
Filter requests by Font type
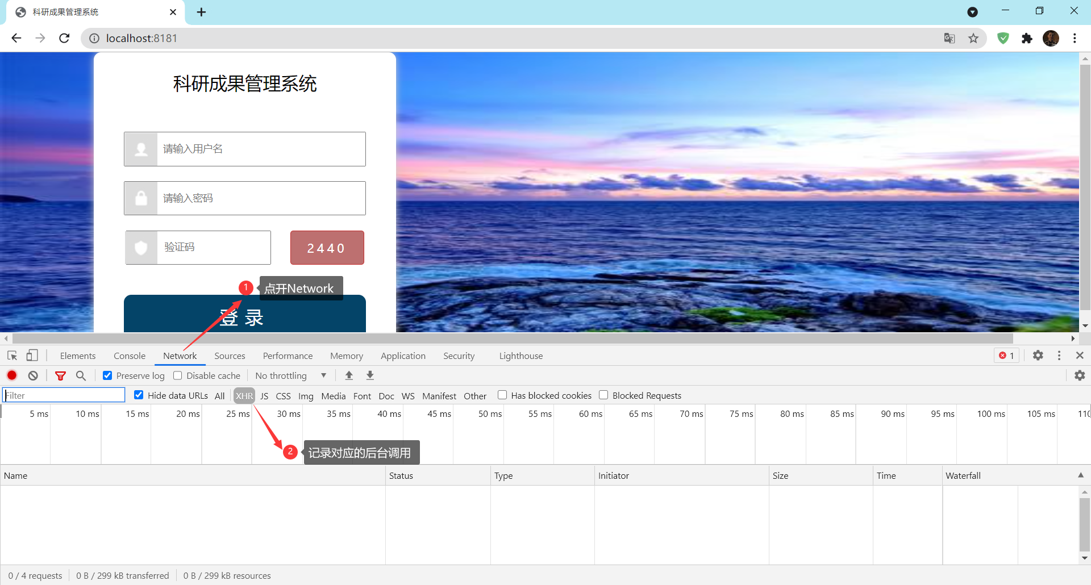(362, 396)
